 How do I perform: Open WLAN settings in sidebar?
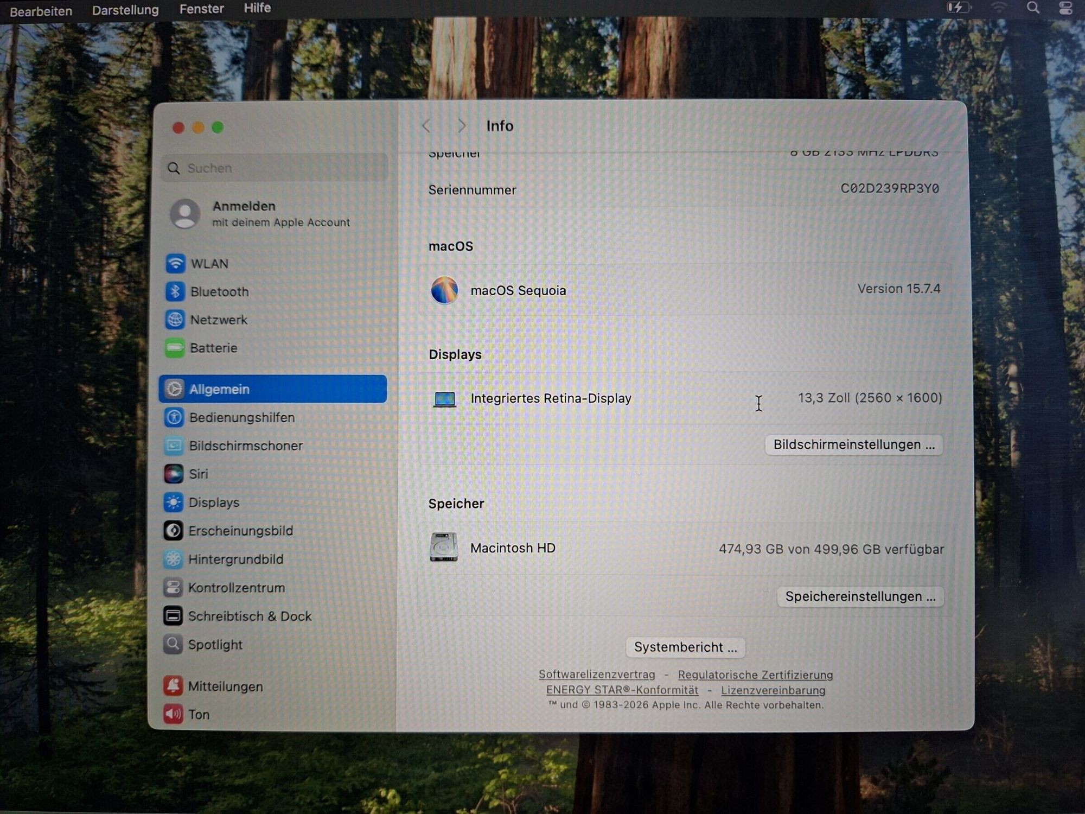(x=209, y=264)
